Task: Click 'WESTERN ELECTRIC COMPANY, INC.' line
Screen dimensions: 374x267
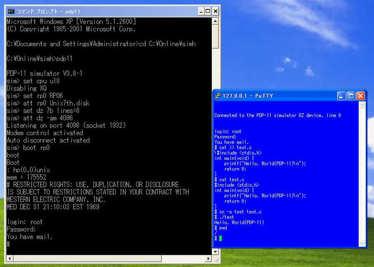Action: pos(56,199)
